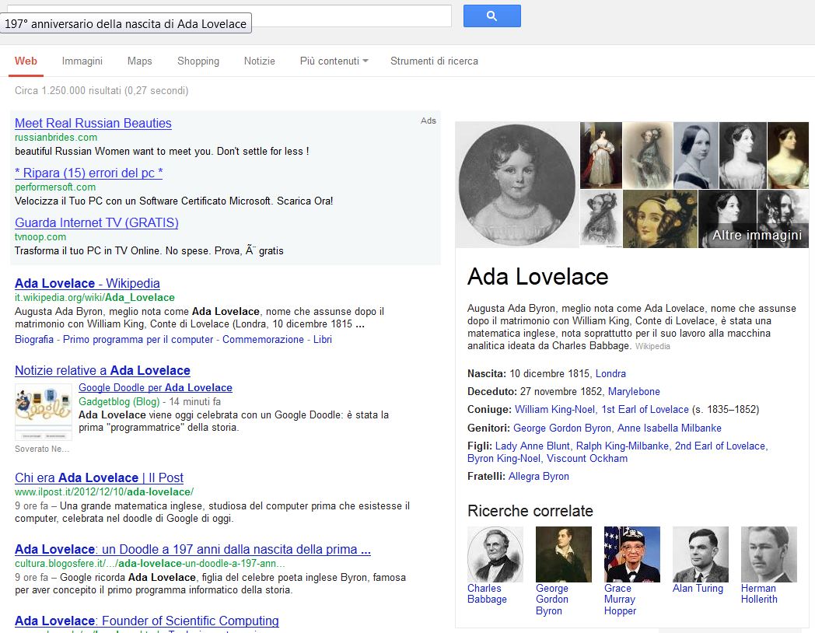The width and height of the screenshot is (815, 633).
Task: Open the Meet Real Russian Beauties ad
Action: [x=93, y=123]
